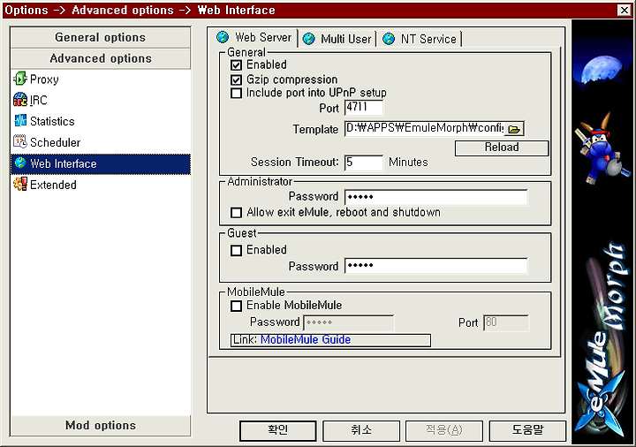Image resolution: width=636 pixels, height=447 pixels.
Task: Click the Guest Password field
Action: (x=436, y=266)
